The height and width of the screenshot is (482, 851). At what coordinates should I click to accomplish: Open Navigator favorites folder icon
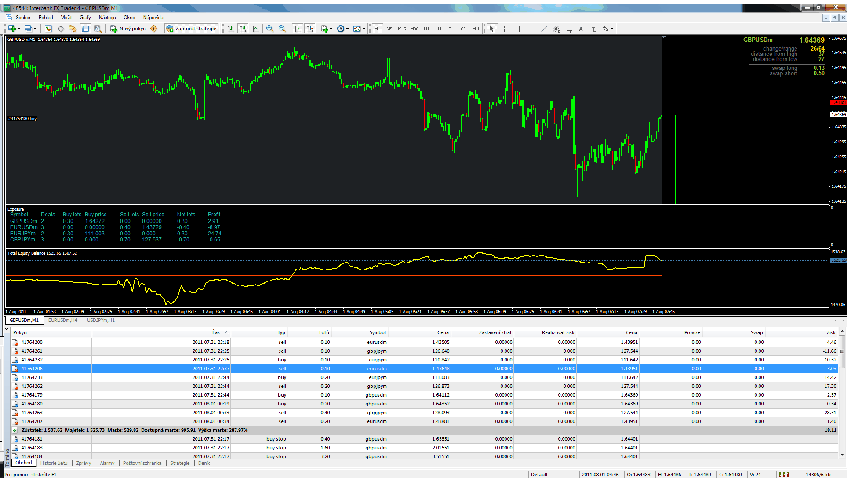pyautogui.click(x=73, y=29)
